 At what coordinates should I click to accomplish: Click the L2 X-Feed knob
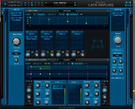tap(87, 94)
